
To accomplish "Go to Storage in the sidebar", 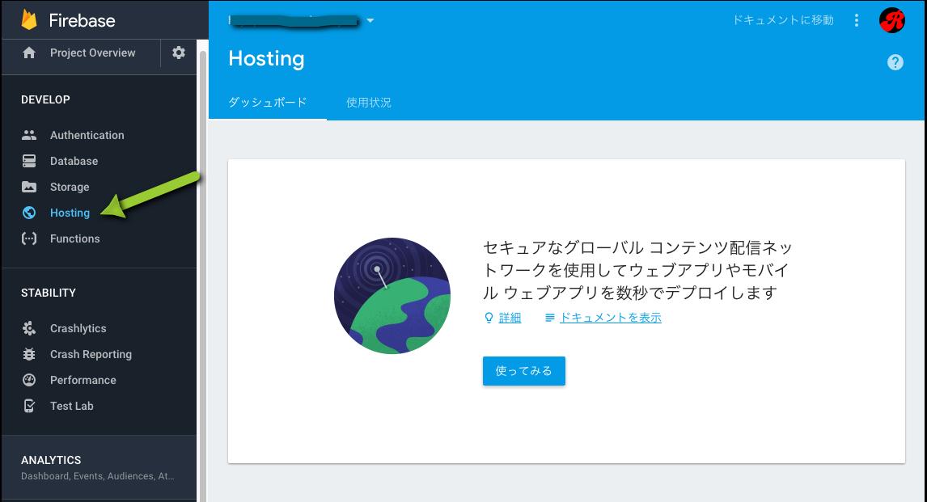I will coord(70,187).
